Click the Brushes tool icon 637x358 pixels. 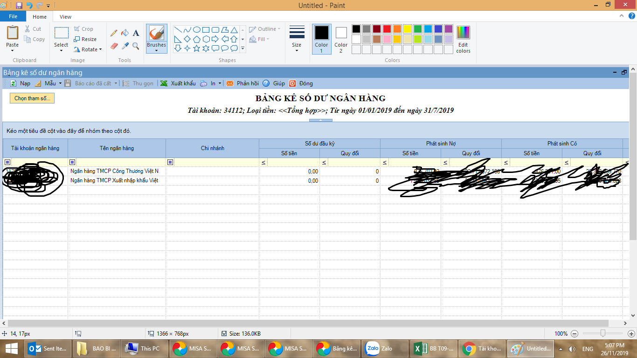click(156, 34)
